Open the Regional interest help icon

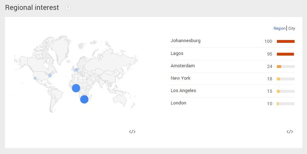point(68,8)
